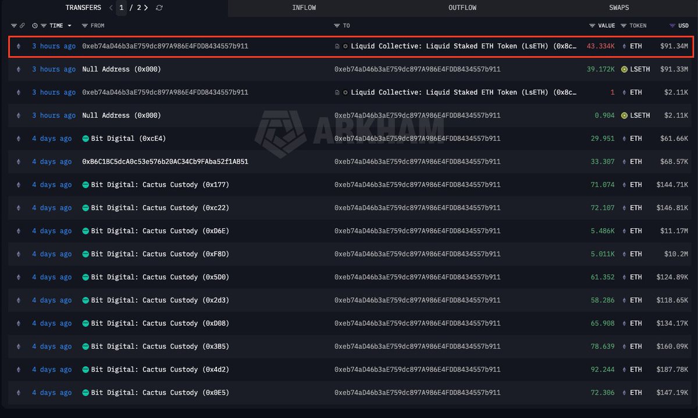Open the USD column filter icon

pos(672,26)
